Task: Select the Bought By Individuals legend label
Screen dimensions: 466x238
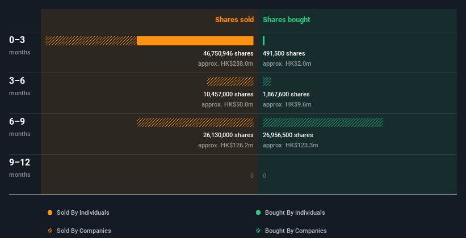Action: 295,212
